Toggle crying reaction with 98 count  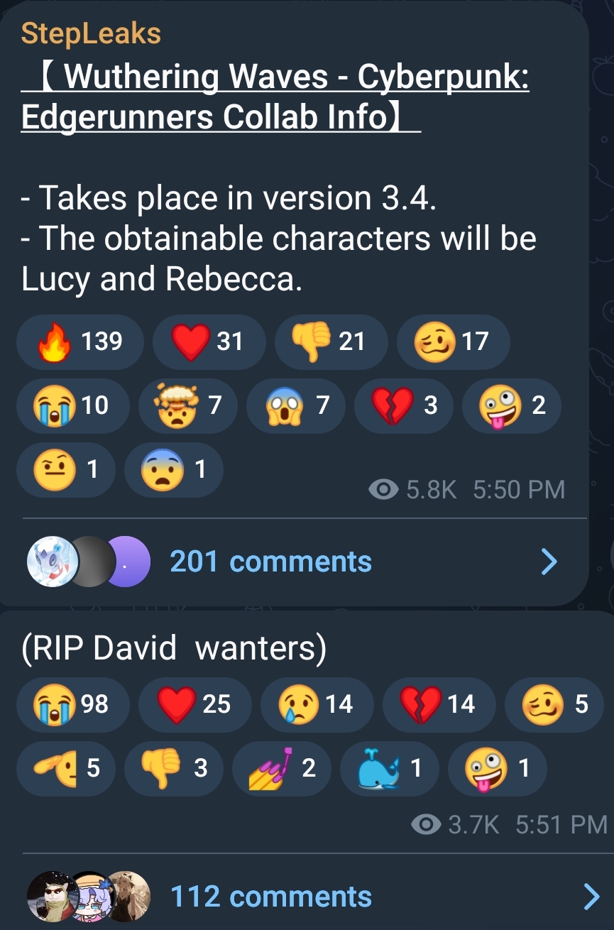tap(72, 704)
